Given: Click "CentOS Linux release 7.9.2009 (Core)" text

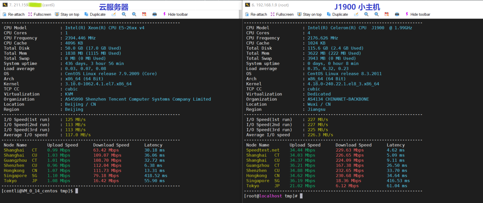Looking at the screenshot, I should [x=111, y=74].
